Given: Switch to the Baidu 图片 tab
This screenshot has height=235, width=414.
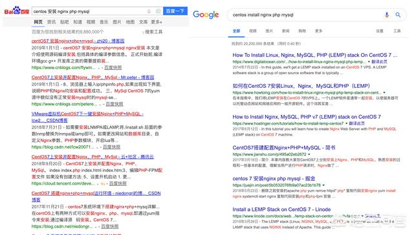Looking at the screenshot, I should coord(117,22).
